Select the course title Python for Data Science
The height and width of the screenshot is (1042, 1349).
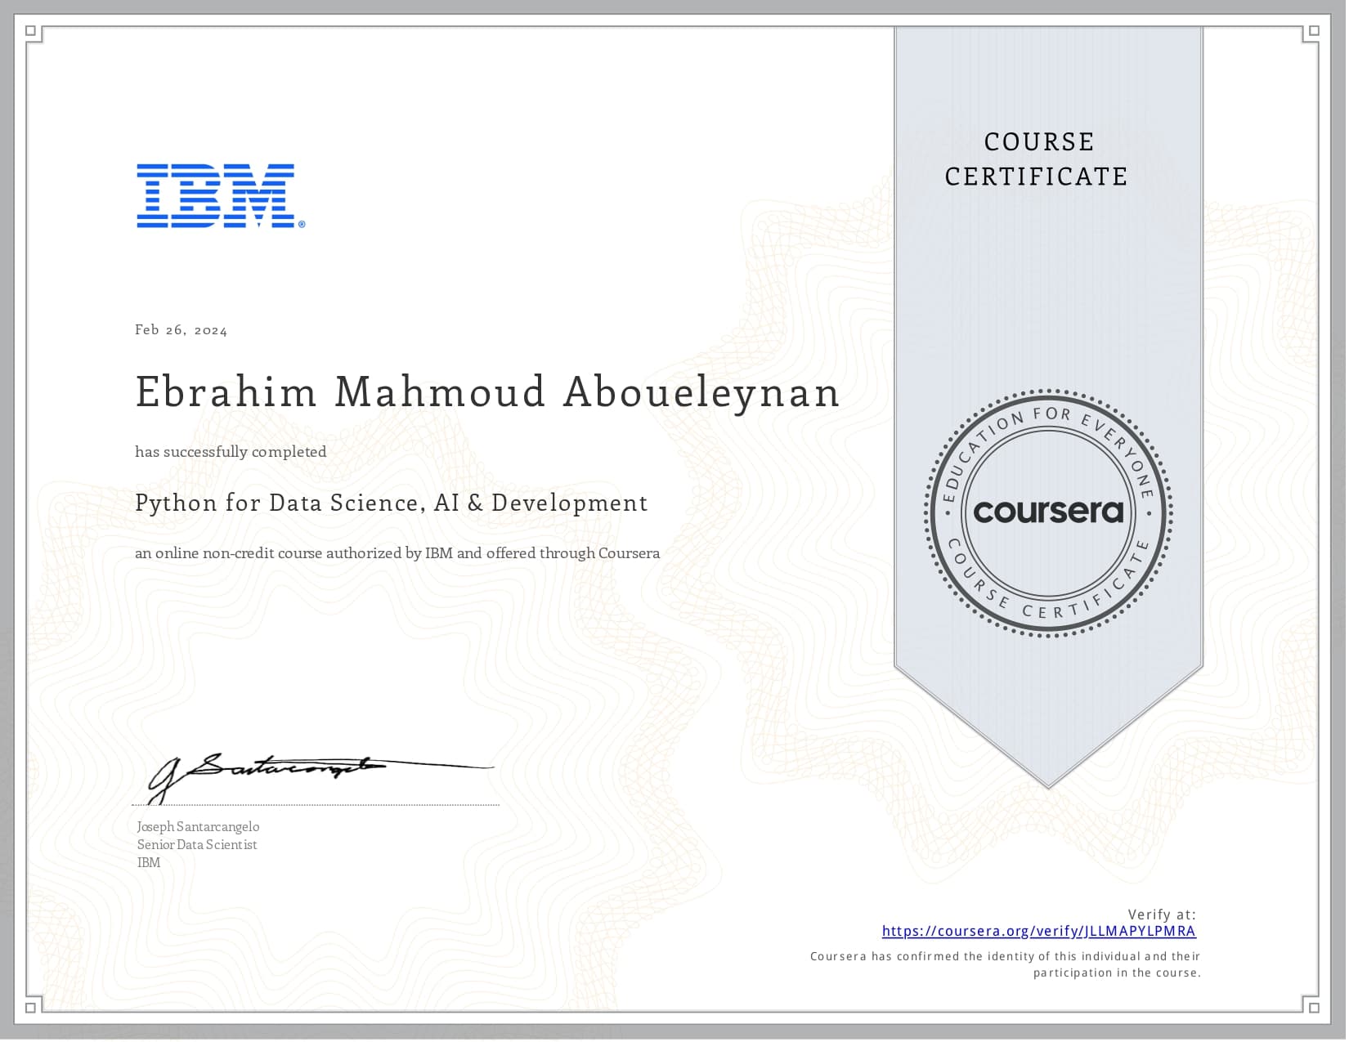click(x=391, y=503)
